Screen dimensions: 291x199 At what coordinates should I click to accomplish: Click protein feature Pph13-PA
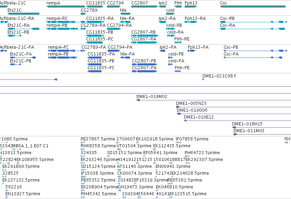[191, 51]
